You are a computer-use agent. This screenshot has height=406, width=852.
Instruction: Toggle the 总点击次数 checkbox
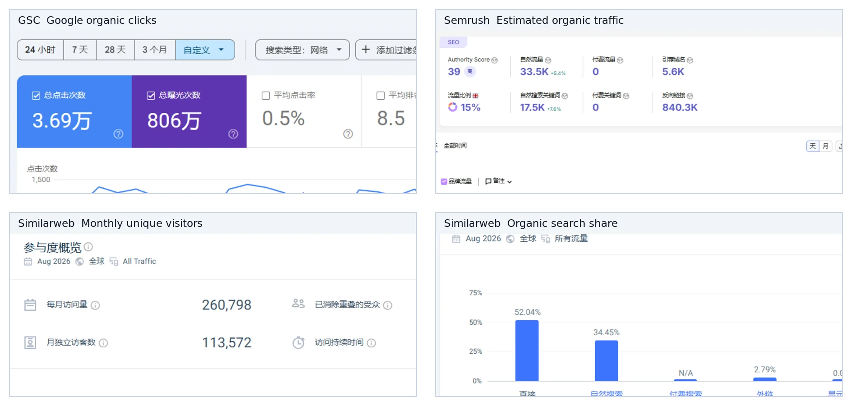(36, 95)
